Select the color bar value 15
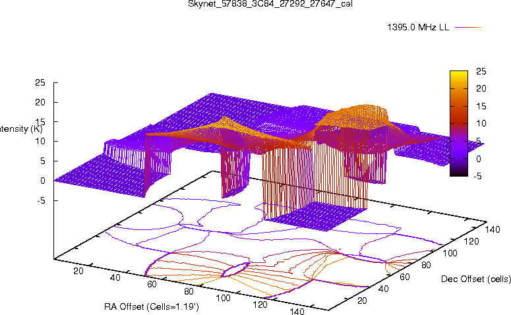The width and height of the screenshot is (511, 315). coord(481,106)
